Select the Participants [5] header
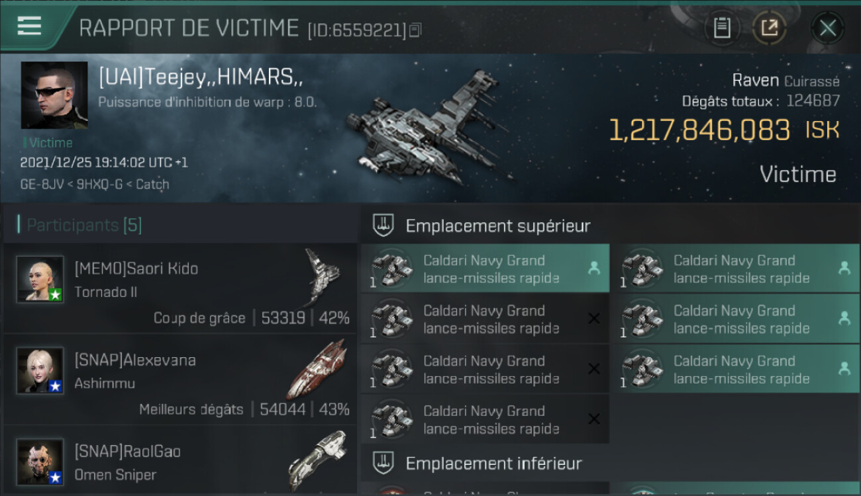 coord(83,225)
